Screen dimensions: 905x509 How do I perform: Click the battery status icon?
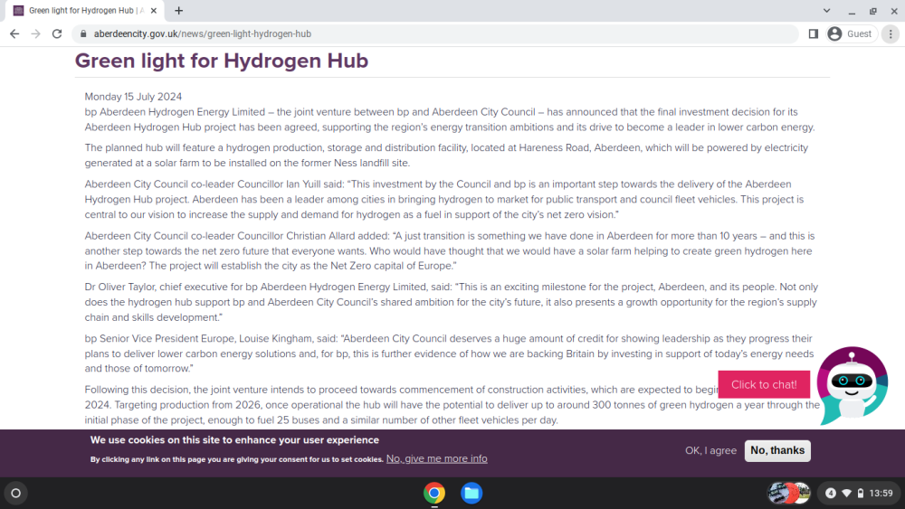coord(861,494)
